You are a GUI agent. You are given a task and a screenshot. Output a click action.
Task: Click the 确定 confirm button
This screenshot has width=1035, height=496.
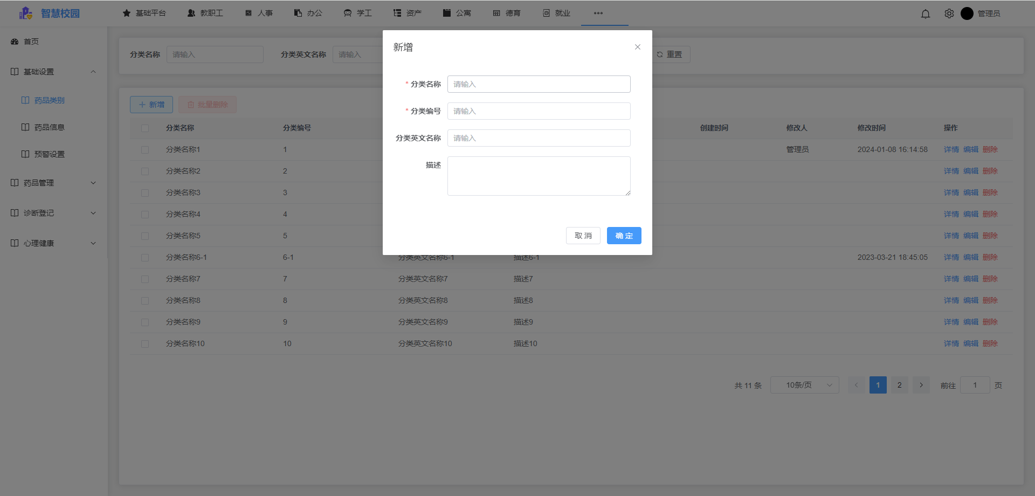[x=624, y=236]
